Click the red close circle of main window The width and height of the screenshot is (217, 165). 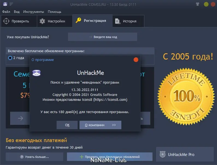pyautogui.click(x=213, y=4)
